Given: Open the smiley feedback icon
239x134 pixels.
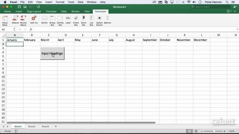Looking at the screenshot, I should pos(228,11).
